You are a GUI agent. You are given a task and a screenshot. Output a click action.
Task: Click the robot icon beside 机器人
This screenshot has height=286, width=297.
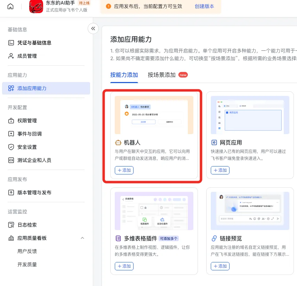point(118,142)
